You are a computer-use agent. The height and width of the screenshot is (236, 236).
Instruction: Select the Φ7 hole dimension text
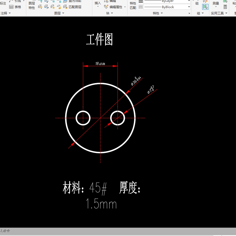pyautogui.click(x=151, y=90)
